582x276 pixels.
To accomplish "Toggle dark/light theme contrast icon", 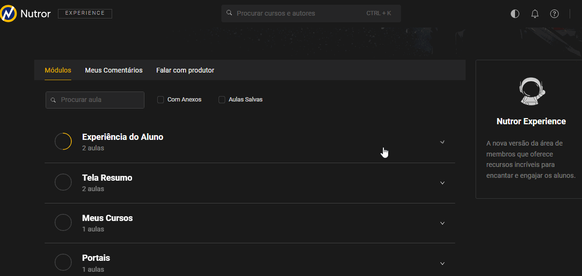I will point(515,14).
